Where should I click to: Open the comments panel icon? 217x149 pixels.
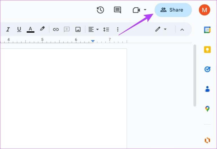coord(117,10)
